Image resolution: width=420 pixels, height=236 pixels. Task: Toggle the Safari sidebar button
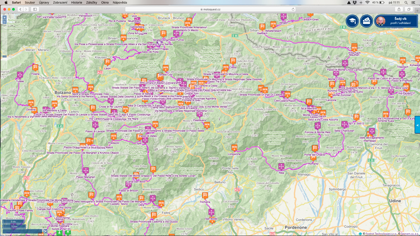pyautogui.click(x=35, y=9)
